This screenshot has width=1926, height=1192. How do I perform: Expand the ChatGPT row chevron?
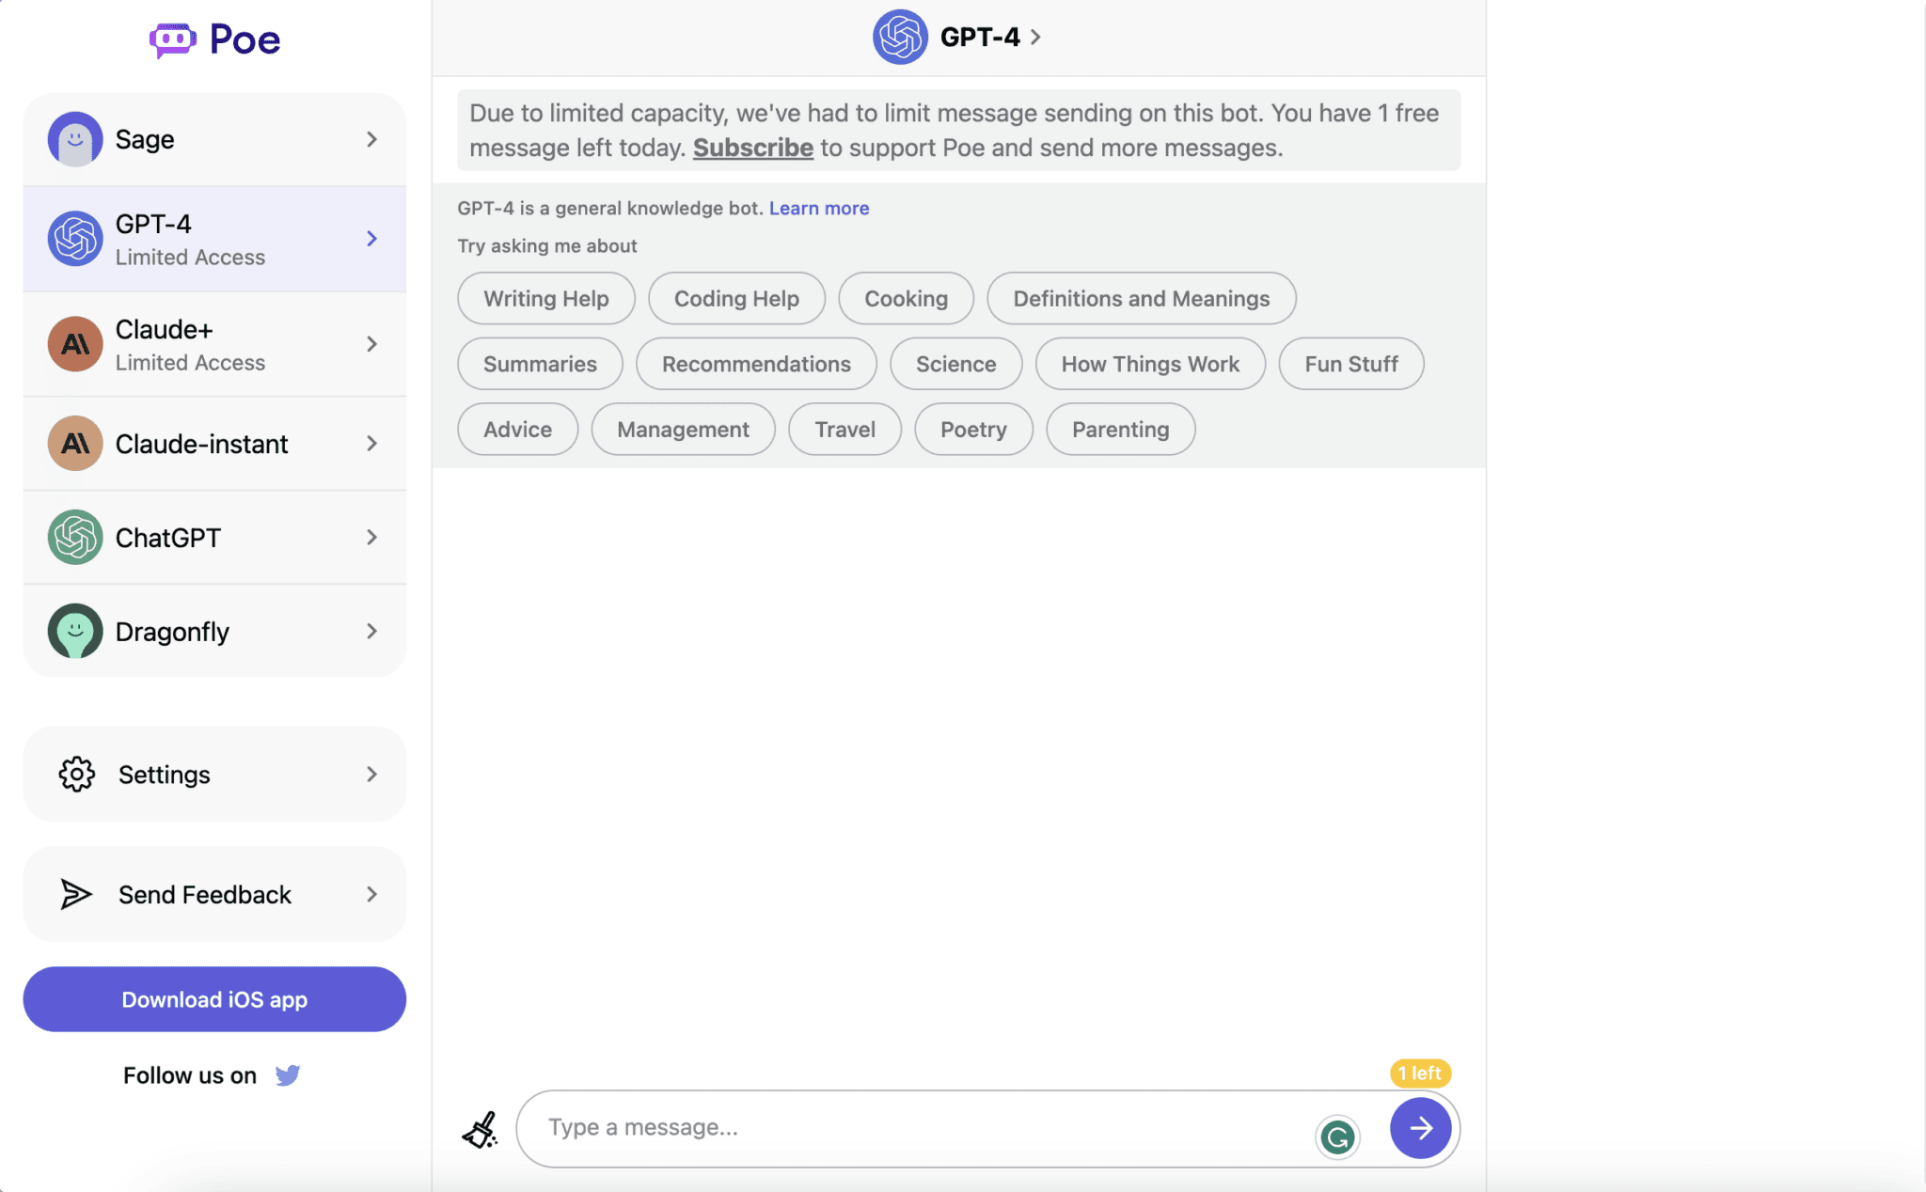[372, 538]
